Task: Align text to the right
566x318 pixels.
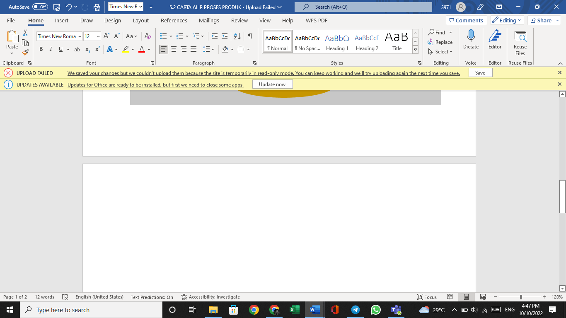Action: (184, 49)
